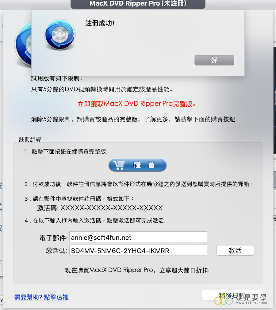Click the 註冊成功! message text
This screenshot has height=310, width=276.
click(x=100, y=23)
